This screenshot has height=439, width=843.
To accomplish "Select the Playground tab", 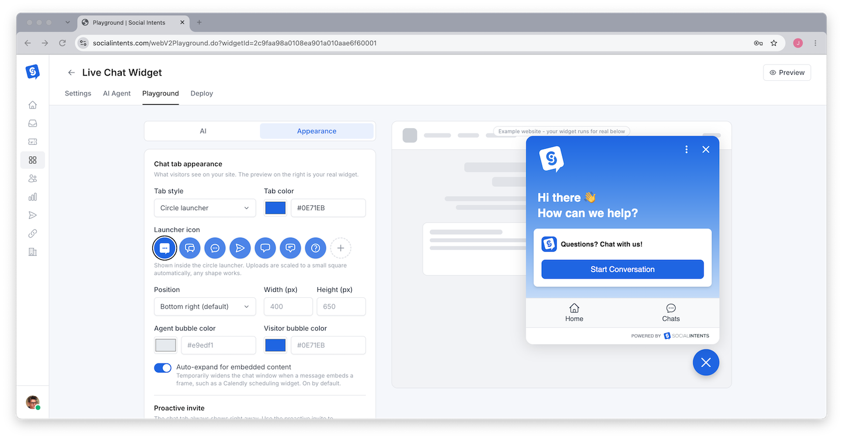I will (160, 94).
